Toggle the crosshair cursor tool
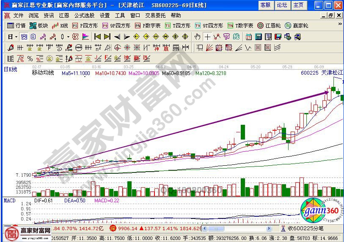 click(x=207, y=37)
